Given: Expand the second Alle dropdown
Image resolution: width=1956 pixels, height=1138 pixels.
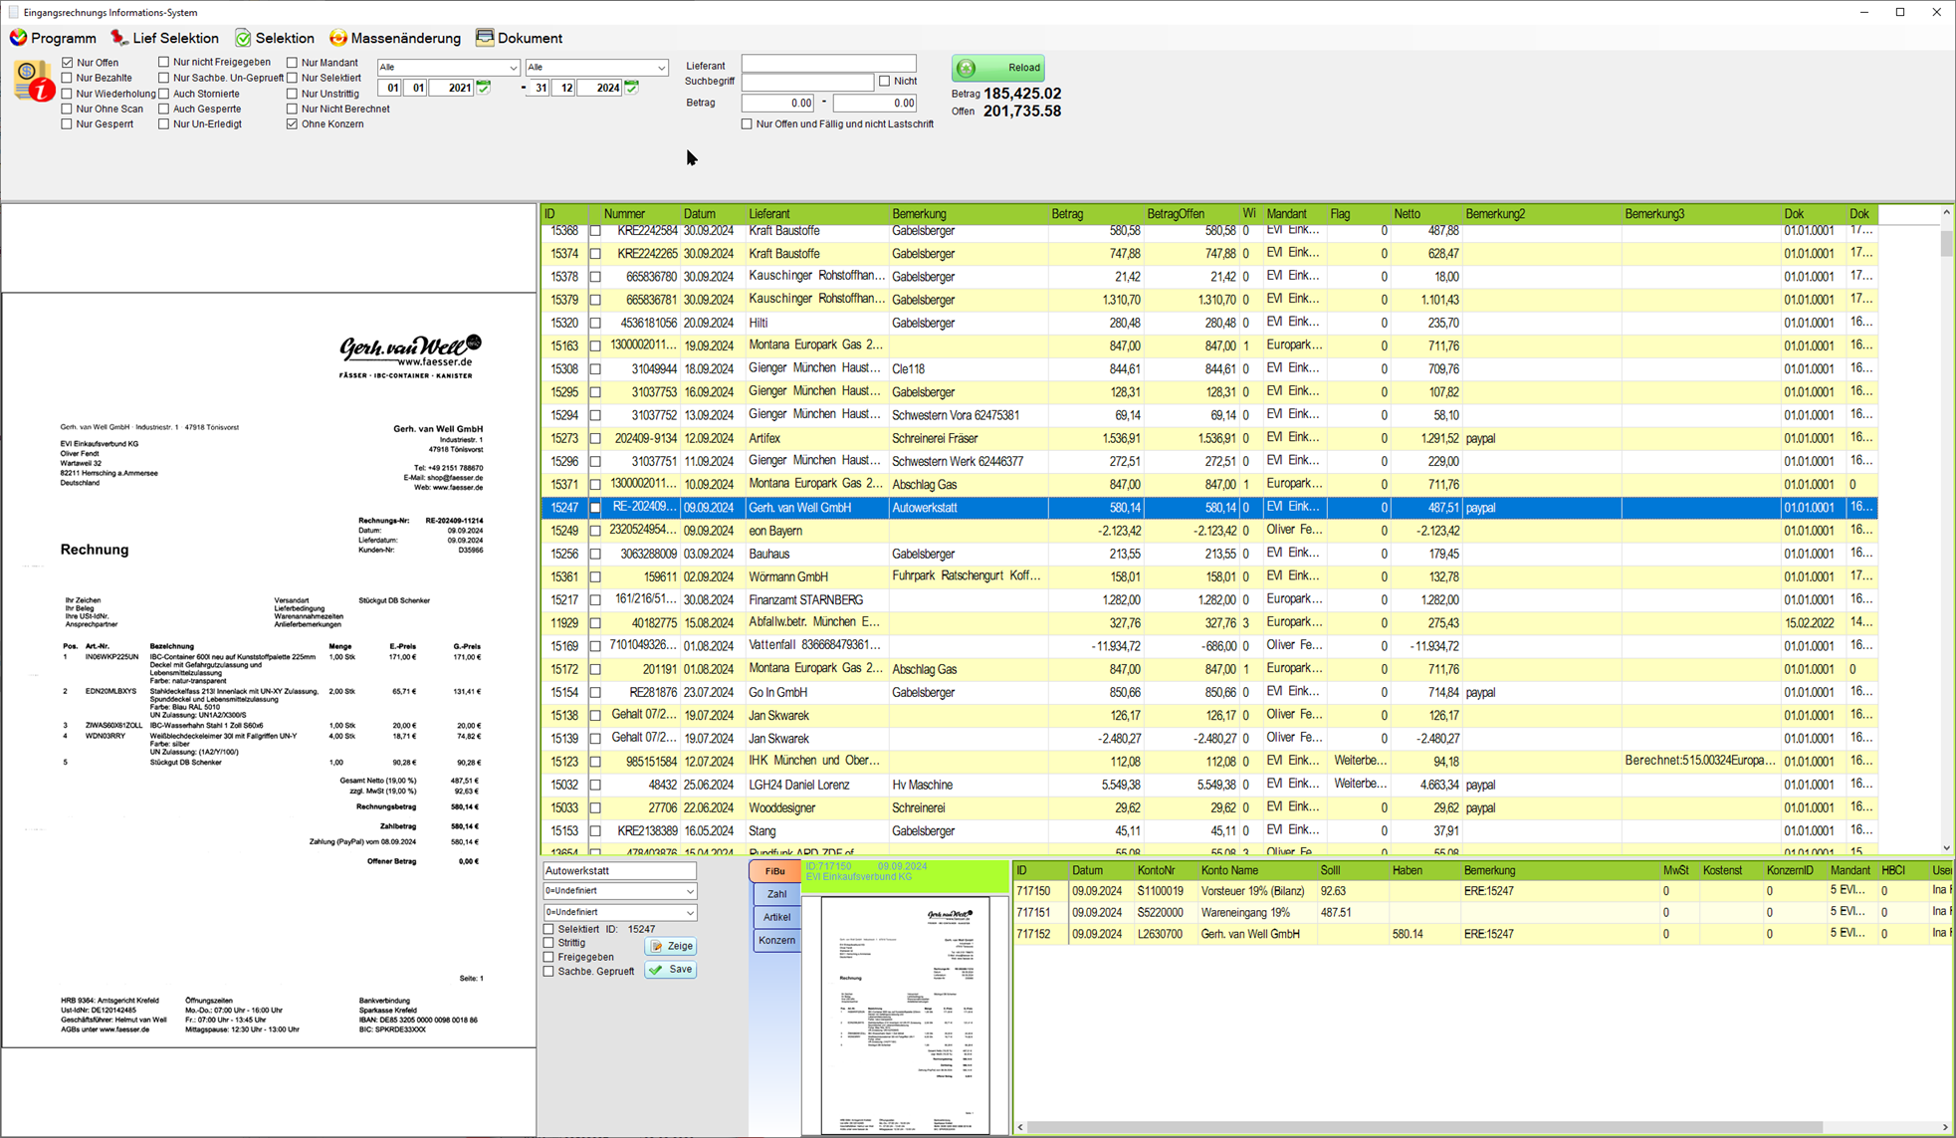Looking at the screenshot, I should [596, 68].
